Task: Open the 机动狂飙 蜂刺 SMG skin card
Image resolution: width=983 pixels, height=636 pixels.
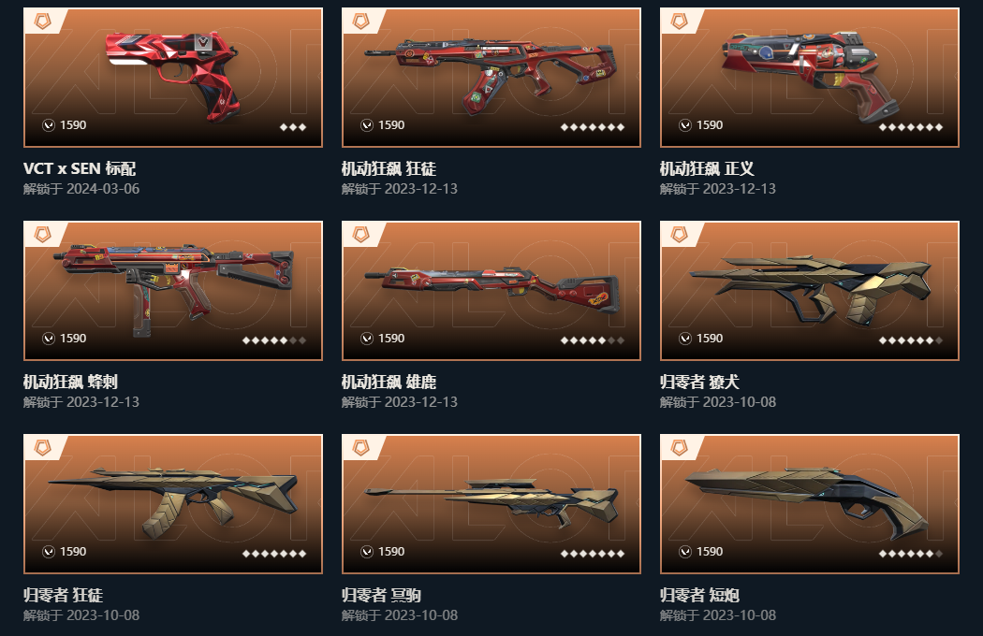Action: click(x=173, y=291)
